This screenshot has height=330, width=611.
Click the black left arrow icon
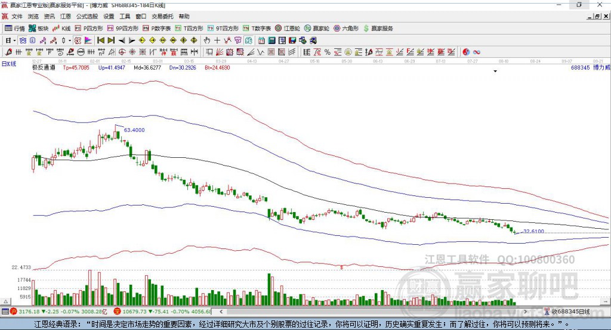(122, 41)
